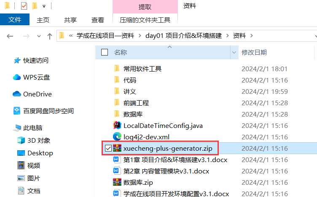The height and width of the screenshot is (197, 317).
Task: Switch to the 查看 ribbon tab
Action: coord(98,20)
